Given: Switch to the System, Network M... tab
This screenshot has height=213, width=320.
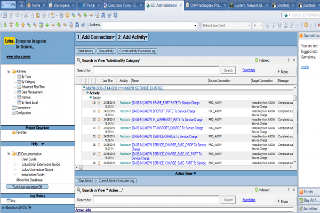Looking at the screenshot, I should pyautogui.click(x=249, y=5).
